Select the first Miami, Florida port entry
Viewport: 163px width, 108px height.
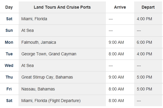tap(34, 19)
